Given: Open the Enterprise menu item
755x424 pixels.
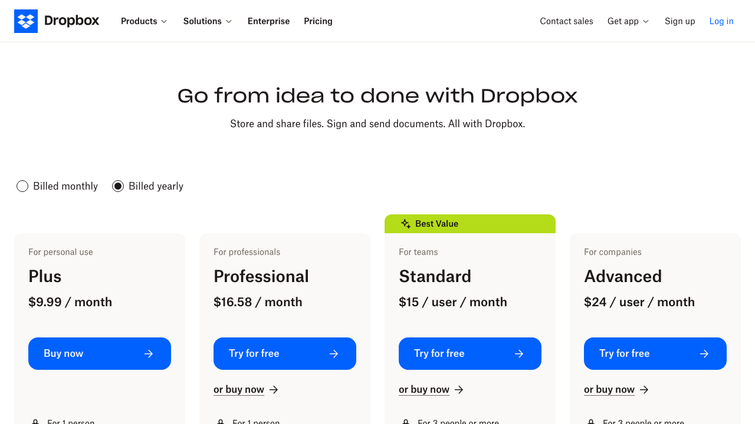Looking at the screenshot, I should [x=268, y=21].
